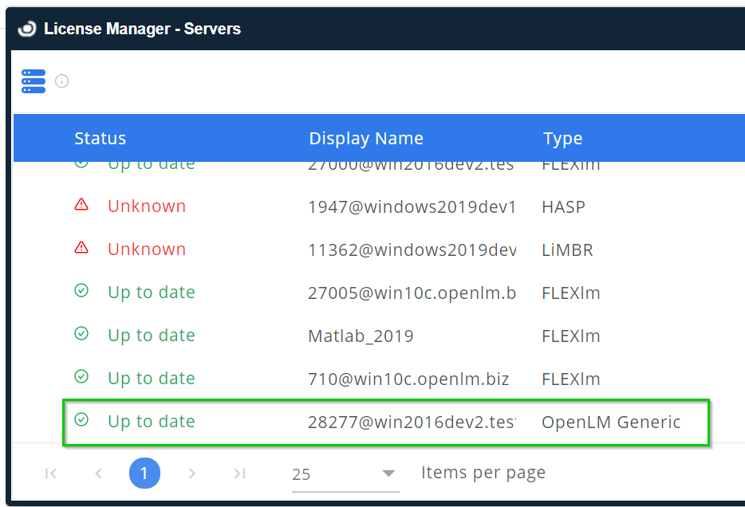Click green check icon for Matlab_2019 row
Image resolution: width=745 pixels, height=507 pixels.
click(x=81, y=335)
